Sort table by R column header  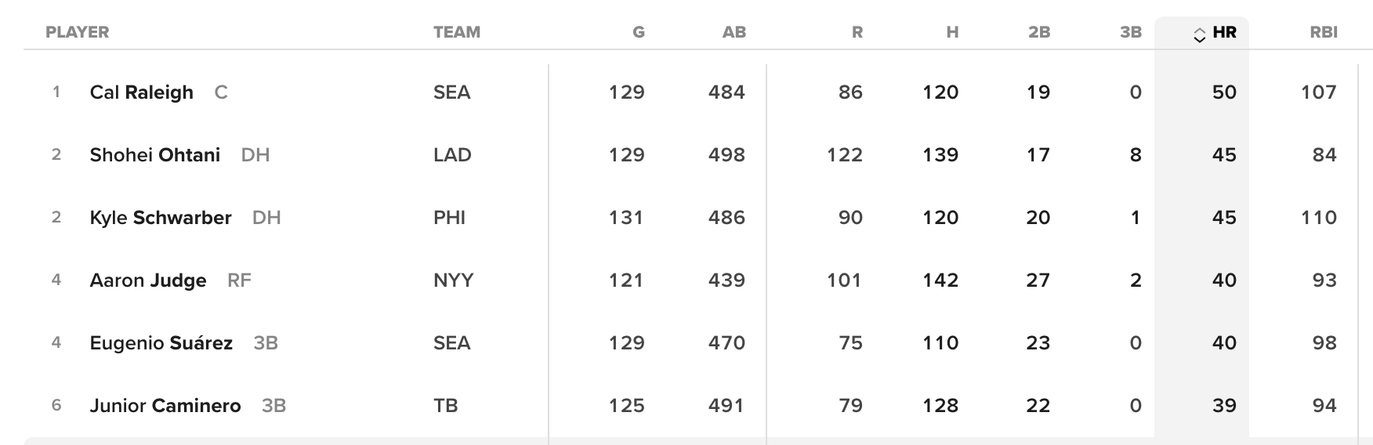[857, 32]
